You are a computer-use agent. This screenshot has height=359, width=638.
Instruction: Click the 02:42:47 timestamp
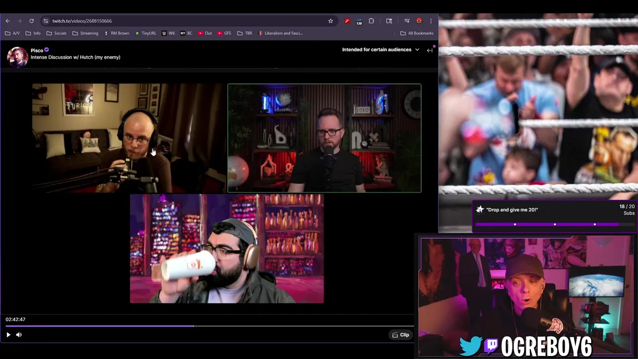pos(15,319)
